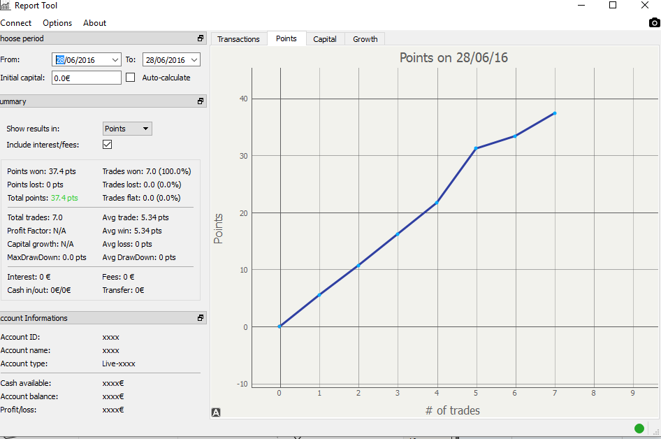Untick Include interest/fees checkbox
661x439 pixels.
tap(107, 144)
